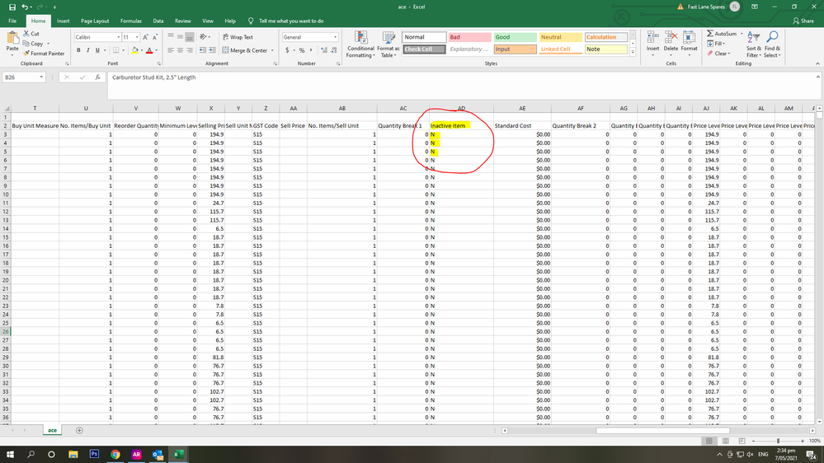
Task: Toggle Bold formatting
Action: [x=79, y=50]
